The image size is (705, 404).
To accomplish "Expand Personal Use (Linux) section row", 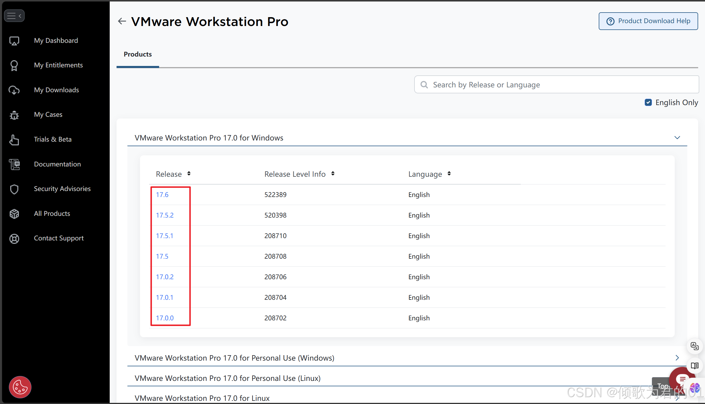I will 227,378.
